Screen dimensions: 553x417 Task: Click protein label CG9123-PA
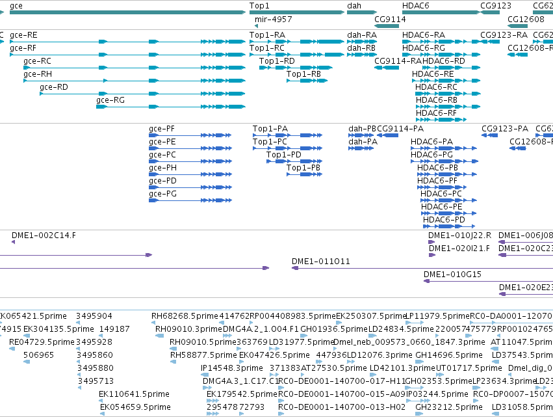point(505,129)
